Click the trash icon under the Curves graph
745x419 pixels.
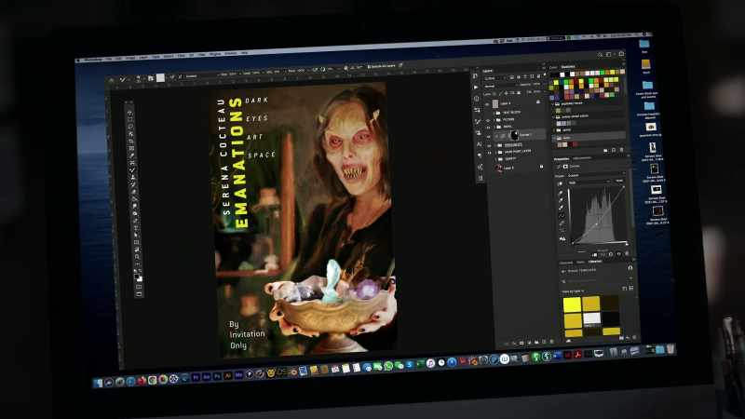[x=627, y=253]
